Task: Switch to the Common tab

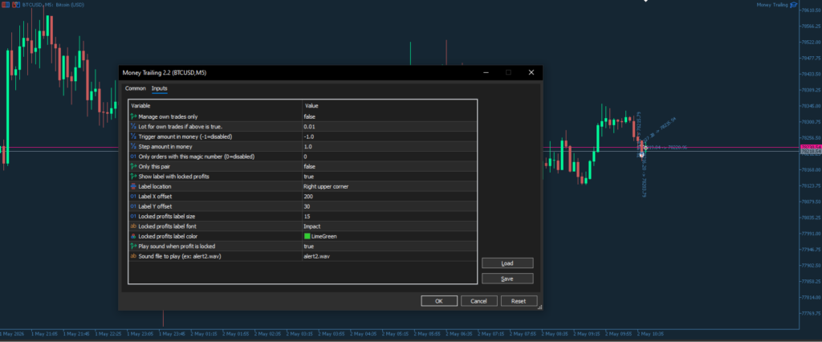Action: point(135,88)
